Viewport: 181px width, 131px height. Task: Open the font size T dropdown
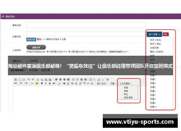point(26,83)
